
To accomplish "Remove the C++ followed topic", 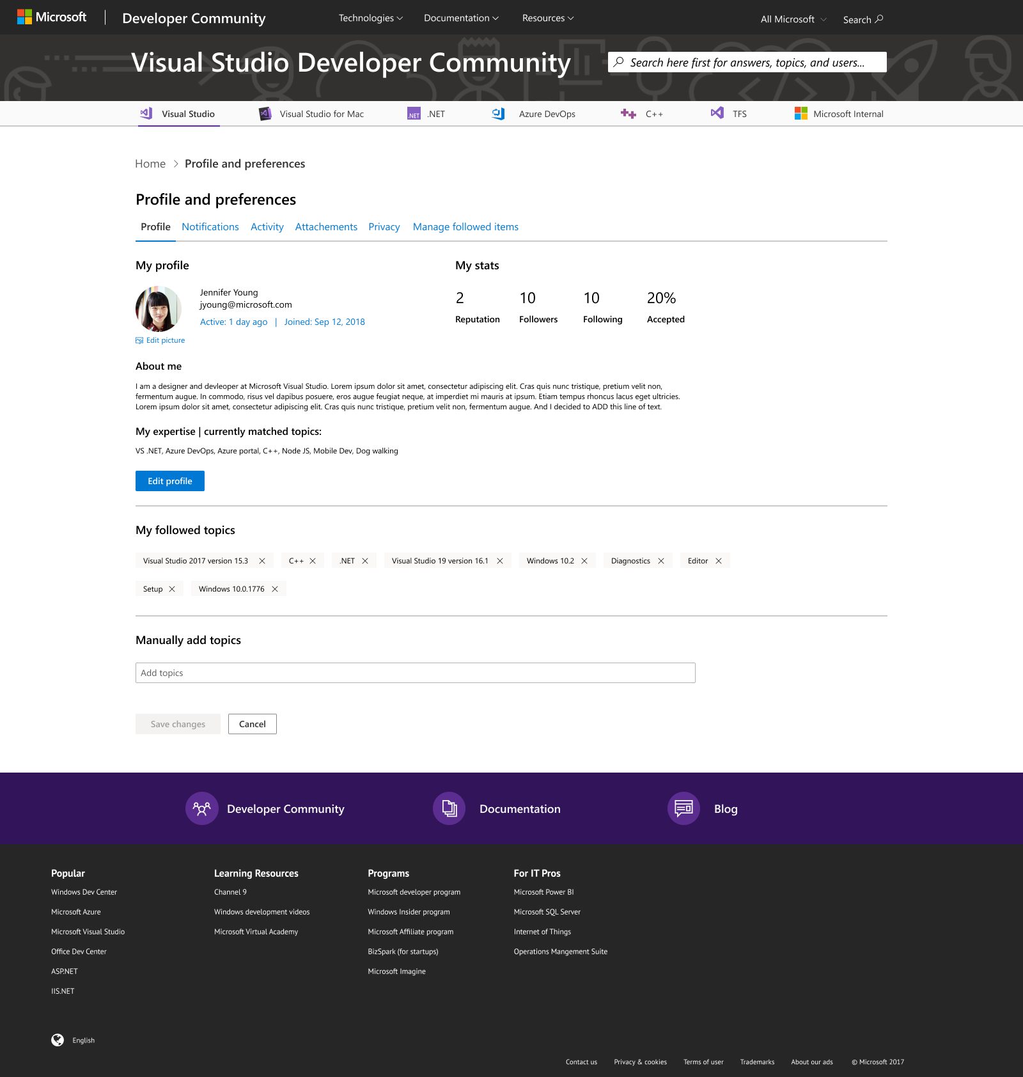I will [x=313, y=561].
